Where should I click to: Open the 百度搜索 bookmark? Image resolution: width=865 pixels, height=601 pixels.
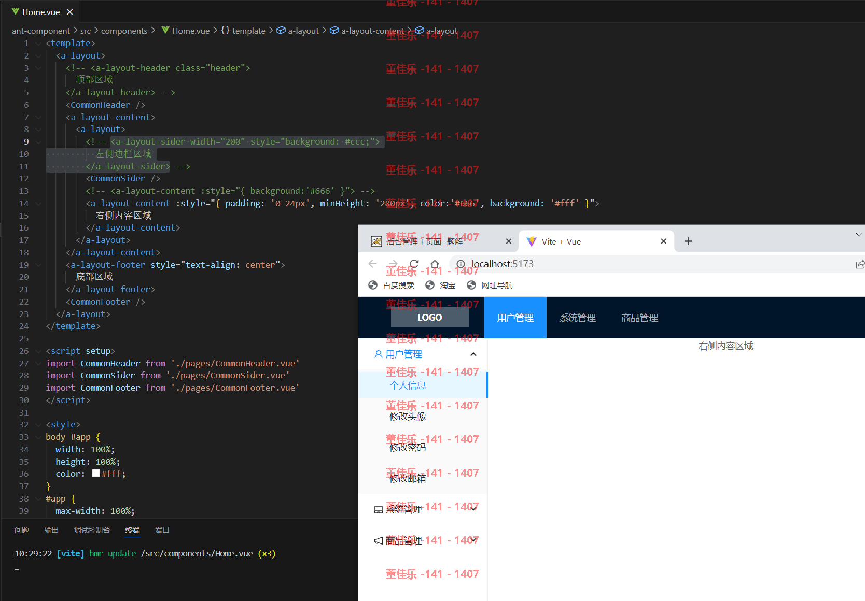point(392,285)
